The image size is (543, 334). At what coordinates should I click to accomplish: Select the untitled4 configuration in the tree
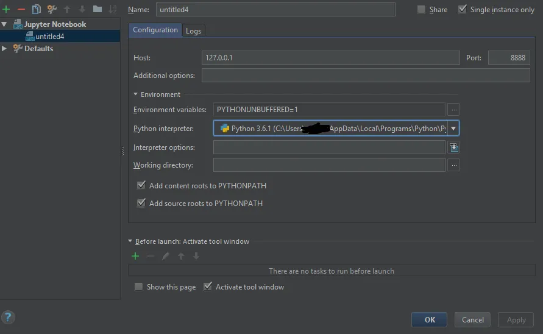point(49,37)
